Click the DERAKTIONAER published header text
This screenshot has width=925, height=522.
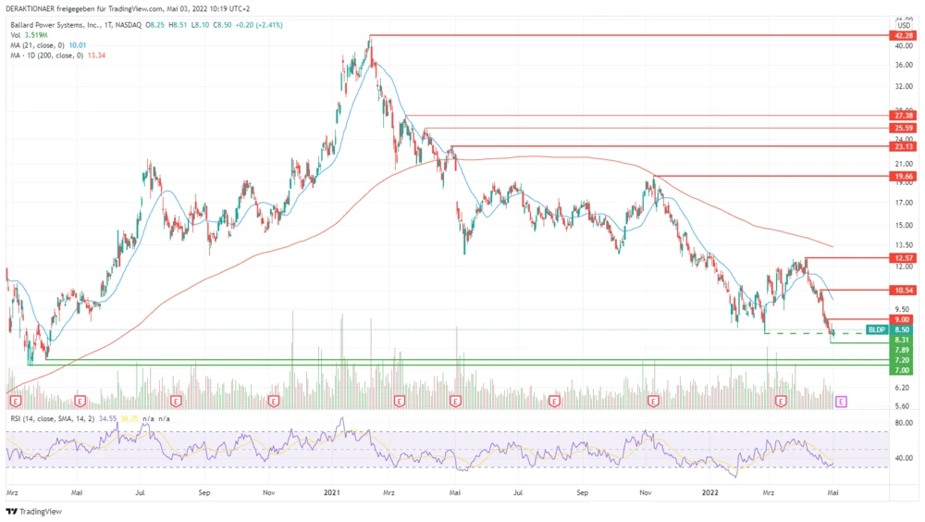coord(125,8)
